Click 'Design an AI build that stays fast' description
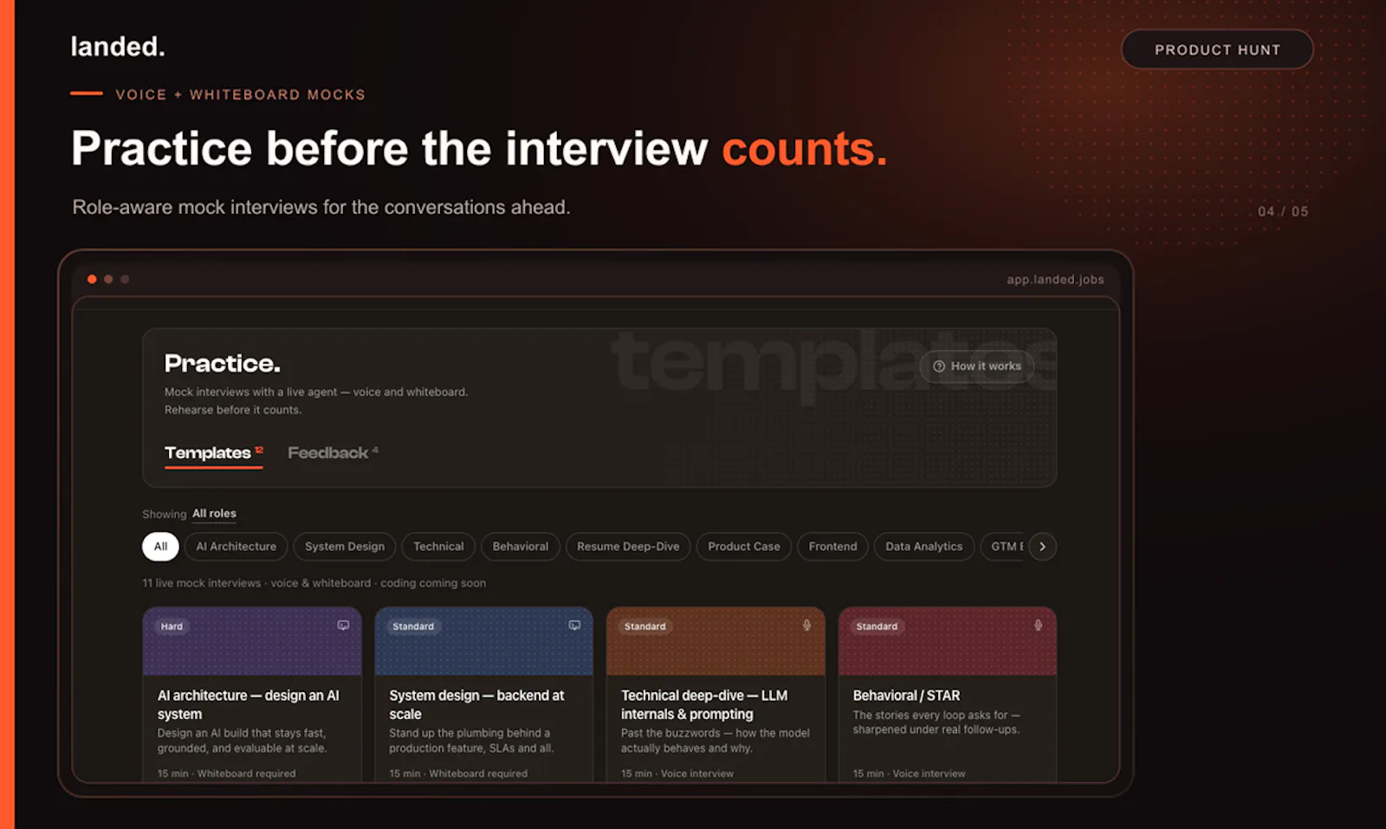This screenshot has width=1386, height=829. click(x=242, y=741)
